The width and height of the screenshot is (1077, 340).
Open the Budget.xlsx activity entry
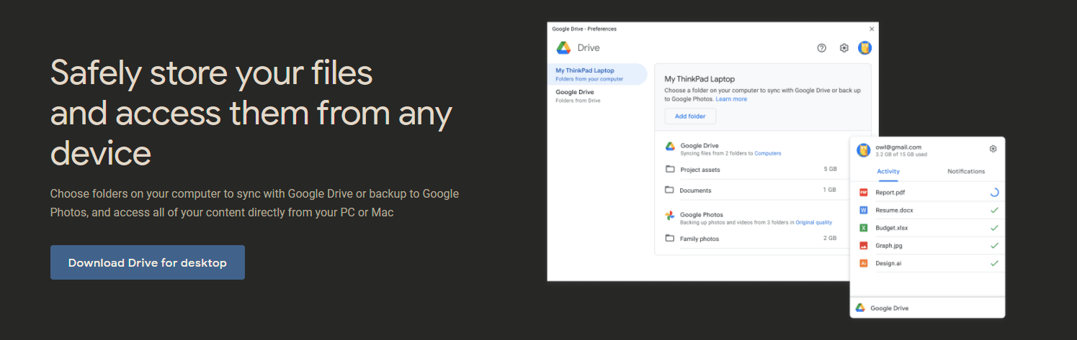[x=928, y=228]
